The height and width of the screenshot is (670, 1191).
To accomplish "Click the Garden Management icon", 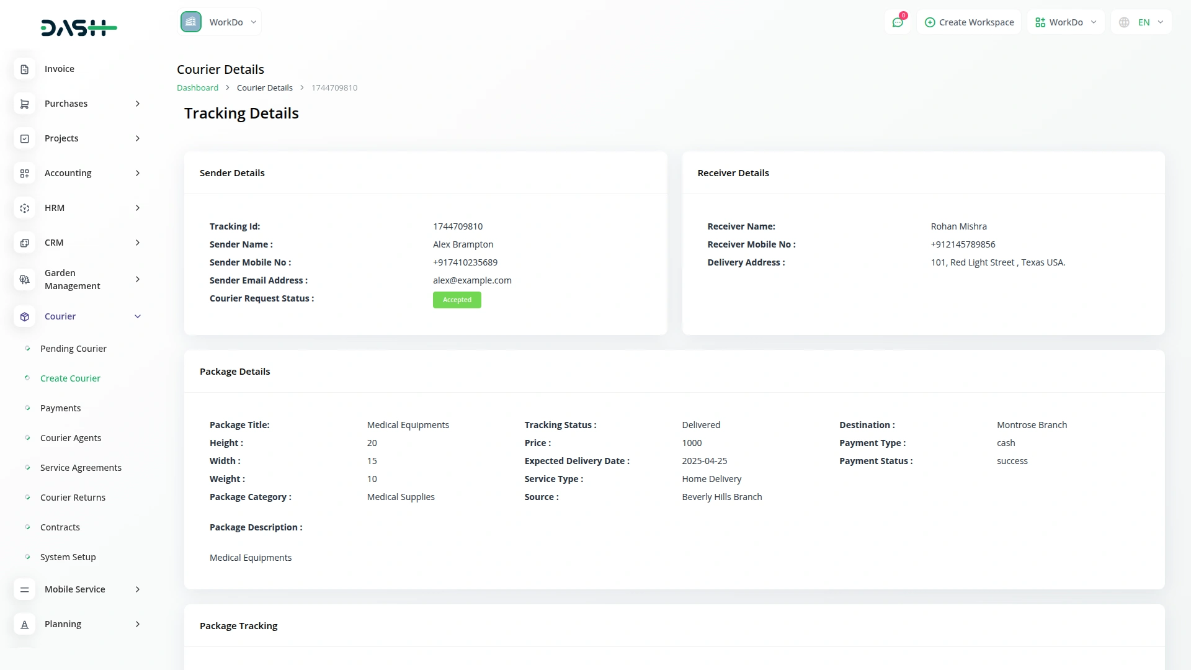I will pos(24,280).
